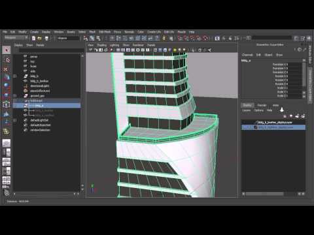Select the Universal Manipulator tool
Screen dimensions: 314x235
[7, 104]
